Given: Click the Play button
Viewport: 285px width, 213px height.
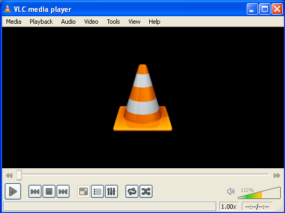Looking at the screenshot, I should (13, 191).
